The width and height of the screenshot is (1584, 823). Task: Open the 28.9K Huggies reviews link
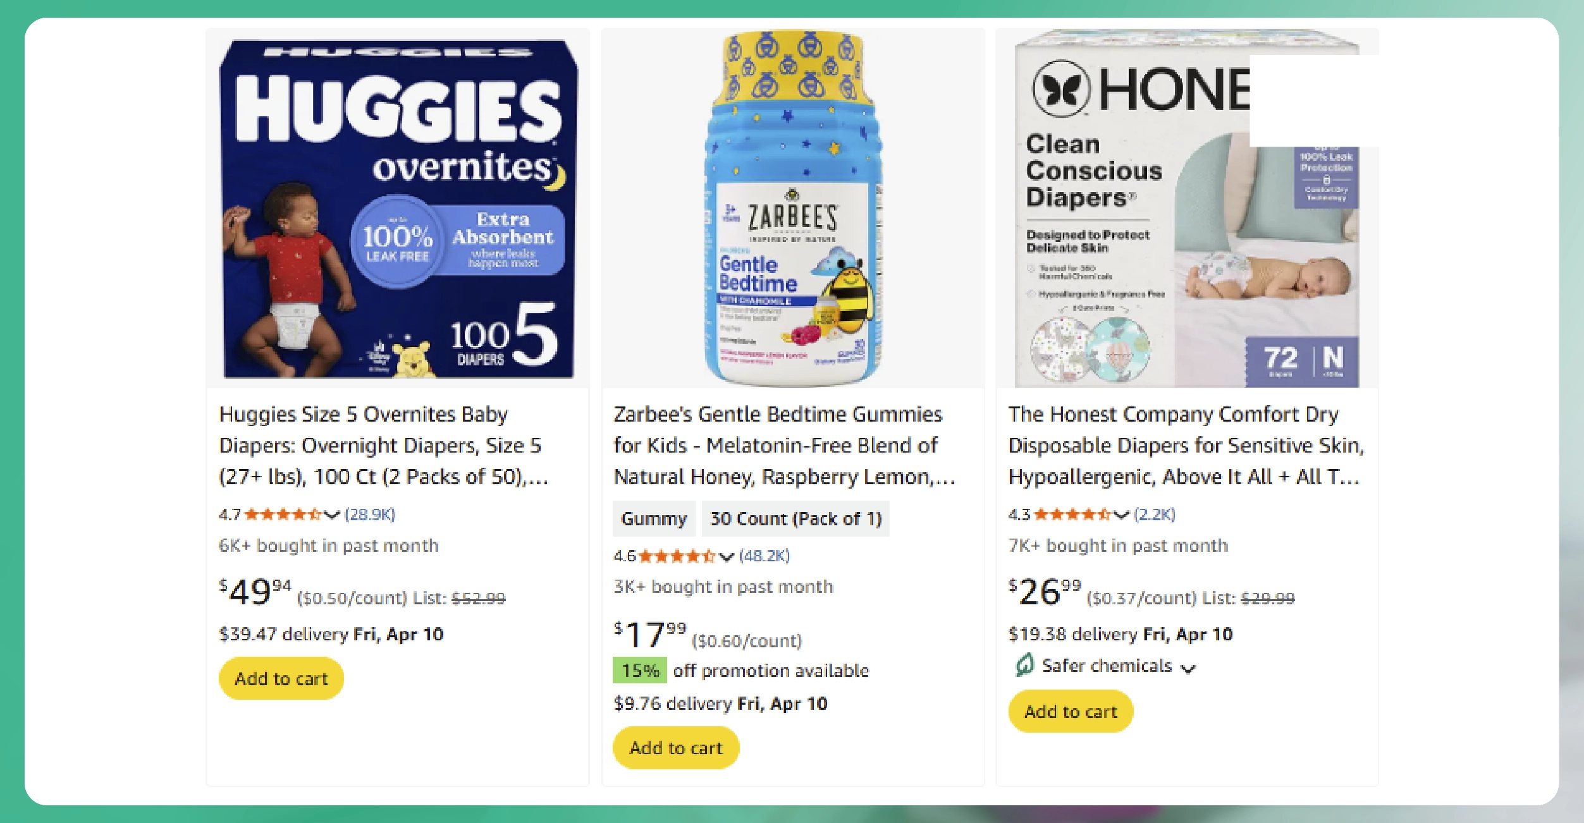click(370, 515)
